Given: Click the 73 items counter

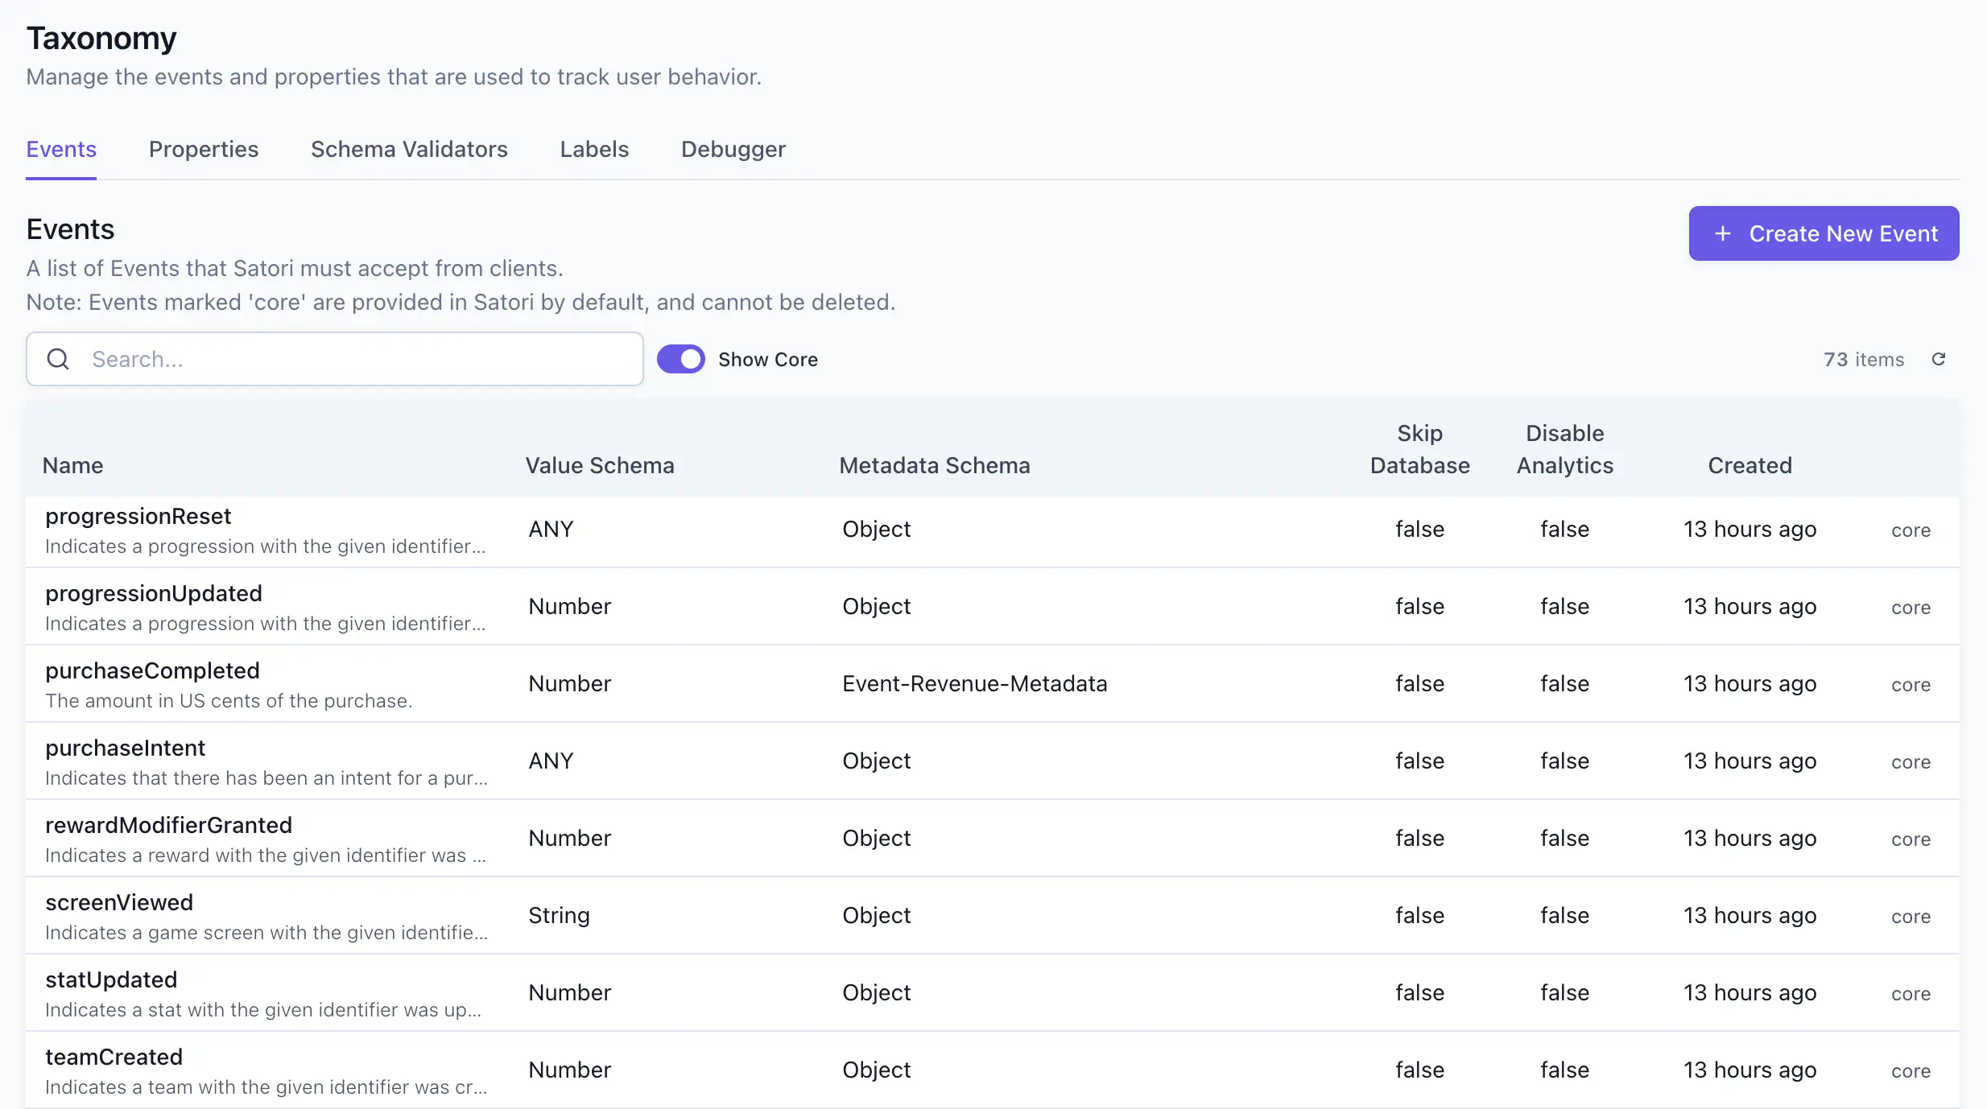Looking at the screenshot, I should click(1864, 359).
